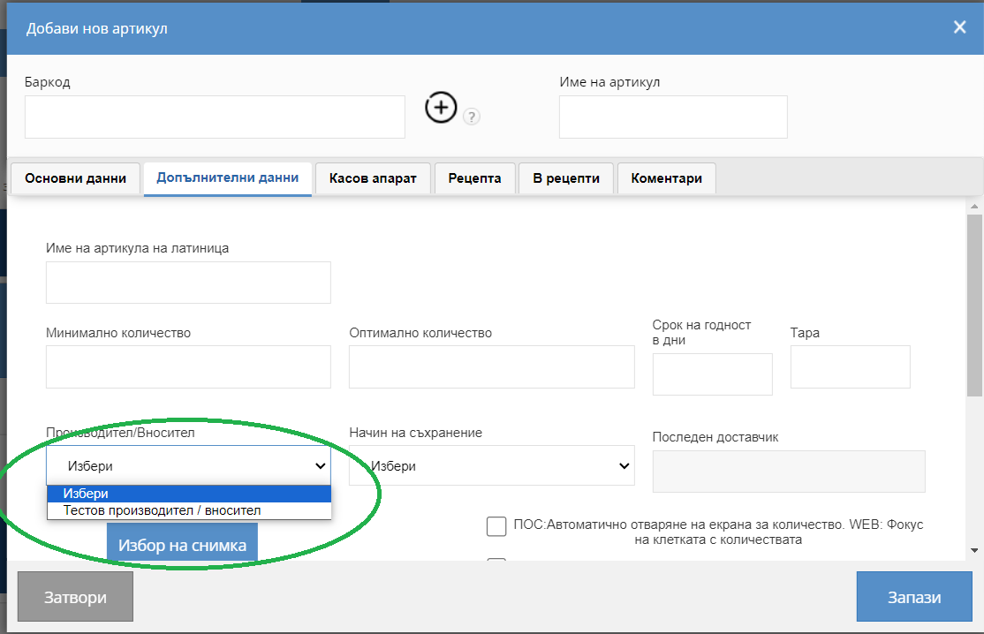Click the Избор на снимка button
The height and width of the screenshot is (634, 984).
click(182, 542)
